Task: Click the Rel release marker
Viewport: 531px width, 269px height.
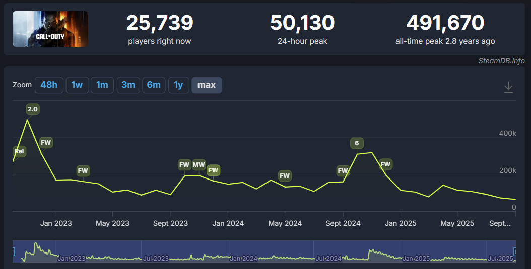Action: (19, 151)
